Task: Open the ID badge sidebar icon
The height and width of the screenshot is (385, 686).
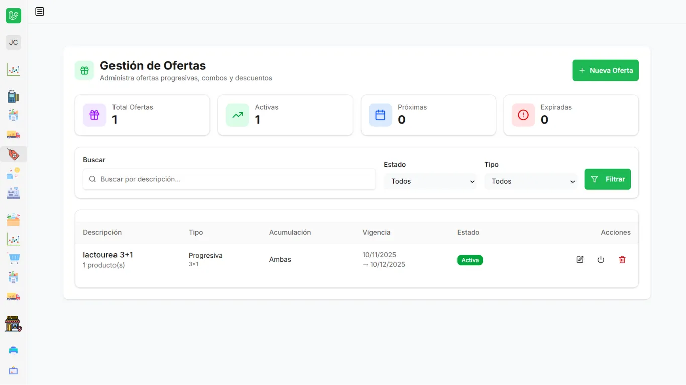Action: [13, 371]
